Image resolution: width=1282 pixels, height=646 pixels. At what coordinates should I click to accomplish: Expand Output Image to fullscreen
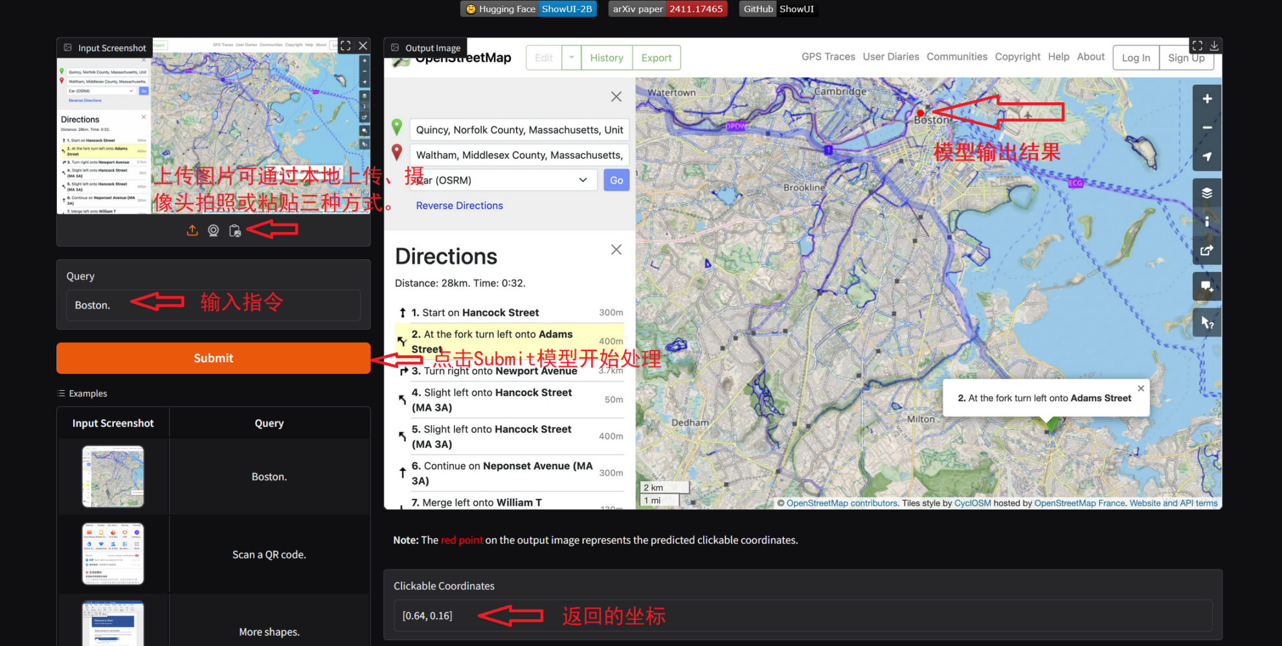(x=1197, y=46)
